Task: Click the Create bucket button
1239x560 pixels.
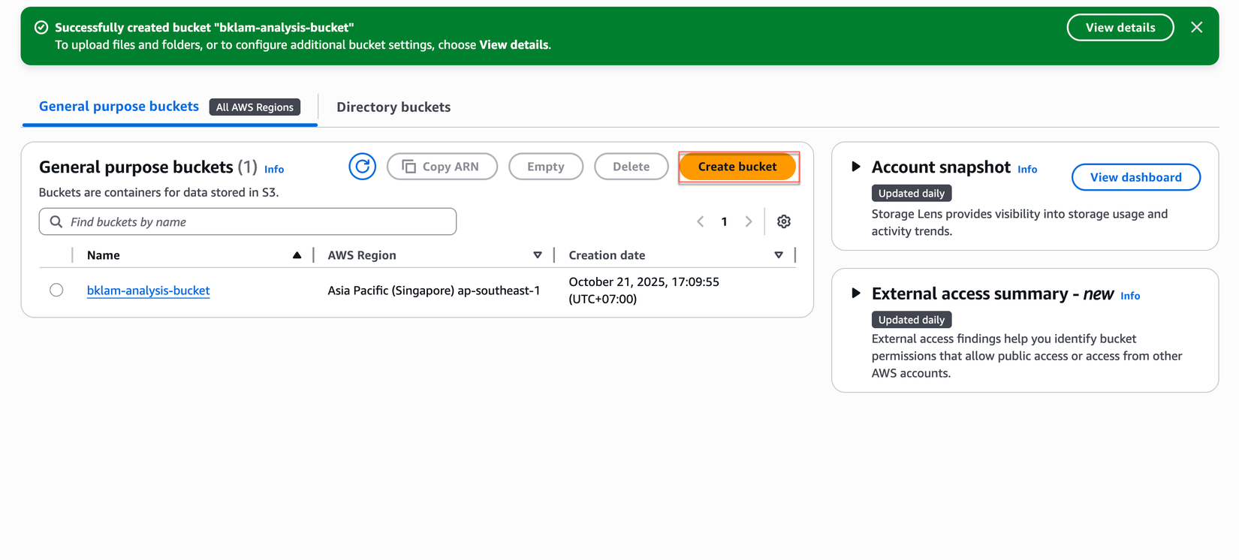Action: (737, 167)
